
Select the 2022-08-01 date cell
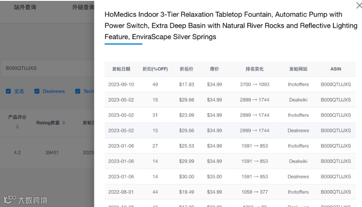tap(121, 192)
